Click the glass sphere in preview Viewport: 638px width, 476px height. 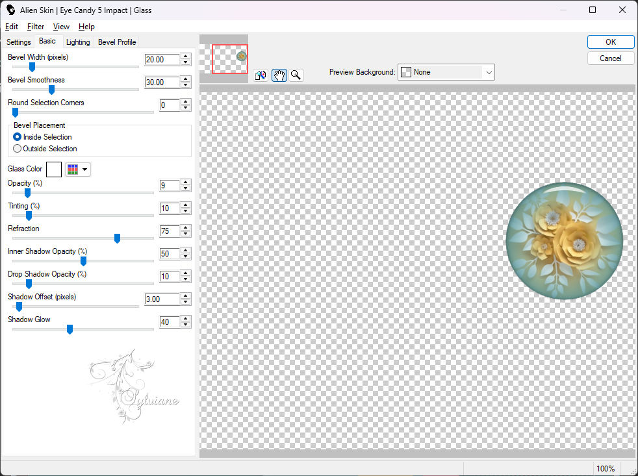(565, 241)
